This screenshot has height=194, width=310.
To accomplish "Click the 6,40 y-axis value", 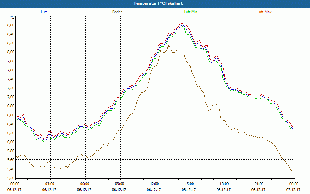I will coord(11,124).
